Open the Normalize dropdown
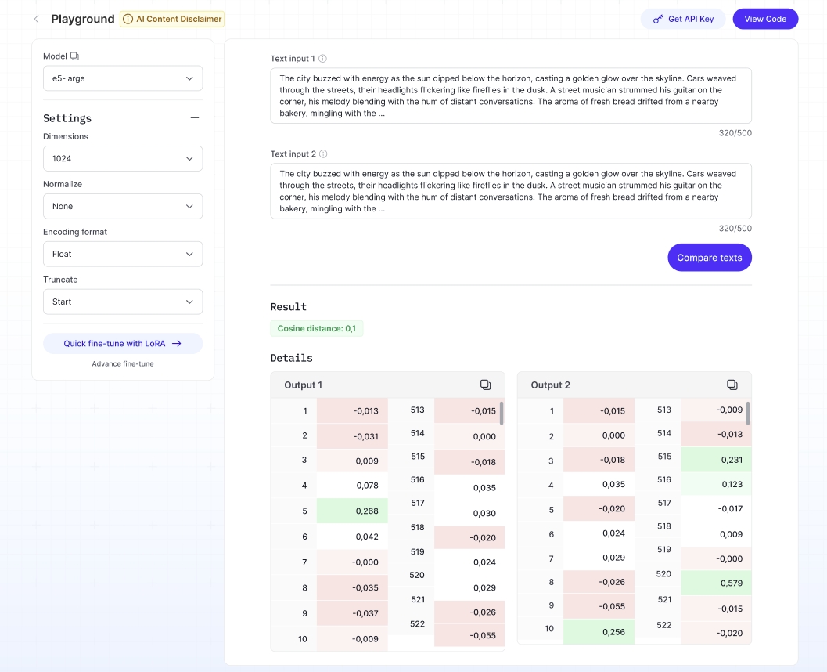827x672 pixels. click(123, 206)
